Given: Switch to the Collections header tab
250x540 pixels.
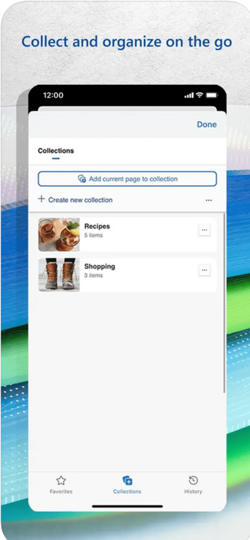Looking at the screenshot, I should pyautogui.click(x=56, y=151).
